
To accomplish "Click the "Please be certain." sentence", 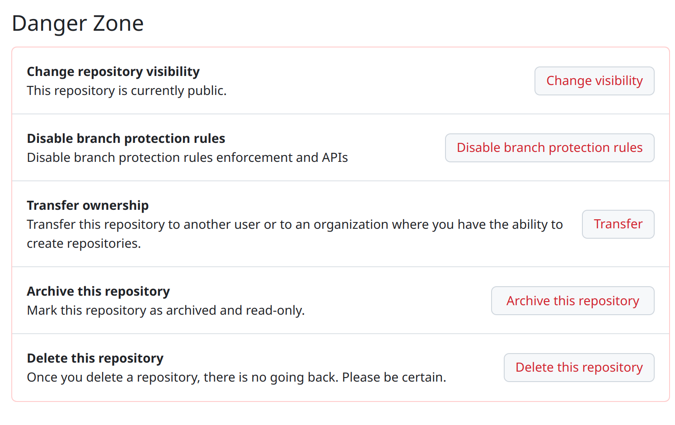I will (394, 378).
